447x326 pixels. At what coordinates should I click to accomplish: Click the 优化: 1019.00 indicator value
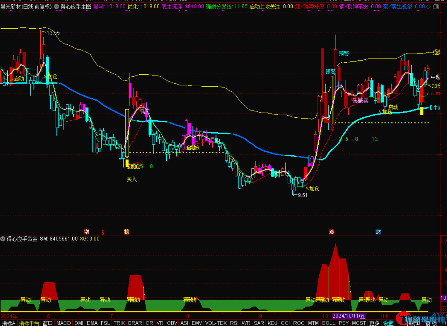[144, 6]
